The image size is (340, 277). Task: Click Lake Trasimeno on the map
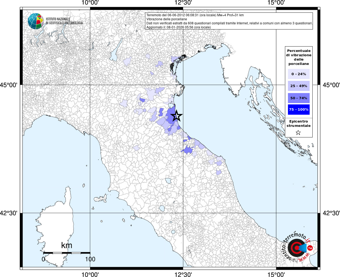click(168, 180)
